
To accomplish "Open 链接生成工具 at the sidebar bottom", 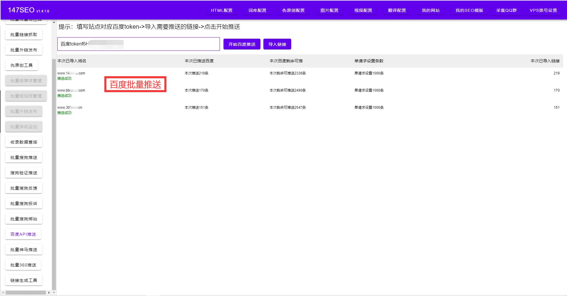I will click(24, 280).
